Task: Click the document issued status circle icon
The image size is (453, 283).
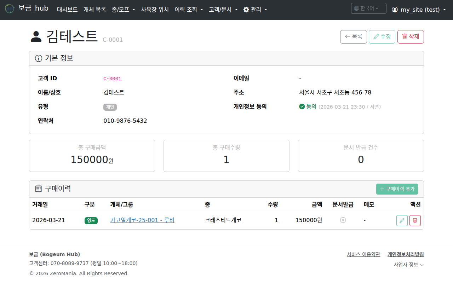Action: click(x=343, y=220)
